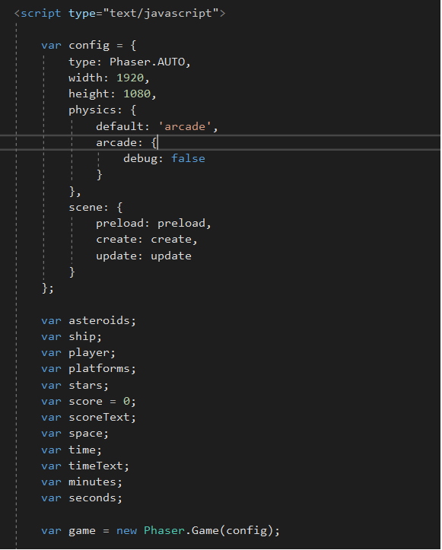Click the Phaser.AUTO type value
This screenshot has height=550, width=442.
coord(147,62)
